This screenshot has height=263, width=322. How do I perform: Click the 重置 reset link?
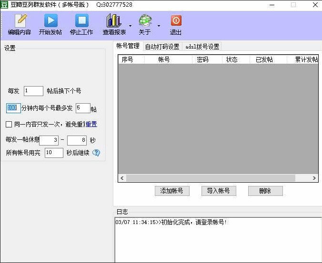click(x=91, y=124)
